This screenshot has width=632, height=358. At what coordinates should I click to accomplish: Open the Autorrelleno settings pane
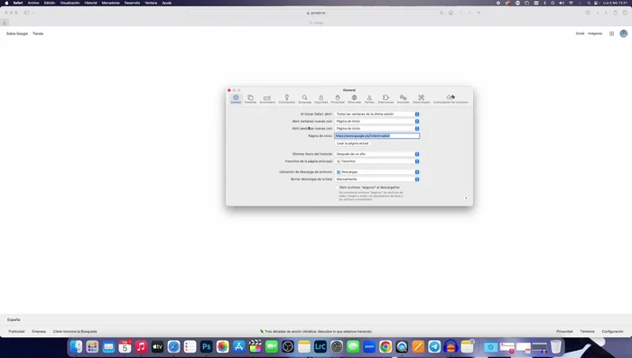(x=267, y=99)
